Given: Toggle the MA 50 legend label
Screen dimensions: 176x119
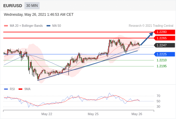Looking at the screenshot, I should pyautogui.click(x=57, y=26).
